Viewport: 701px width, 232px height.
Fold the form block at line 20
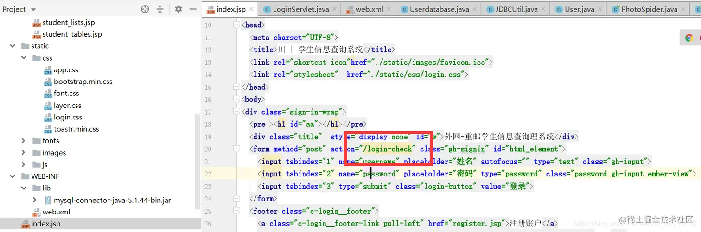pyautogui.click(x=236, y=149)
